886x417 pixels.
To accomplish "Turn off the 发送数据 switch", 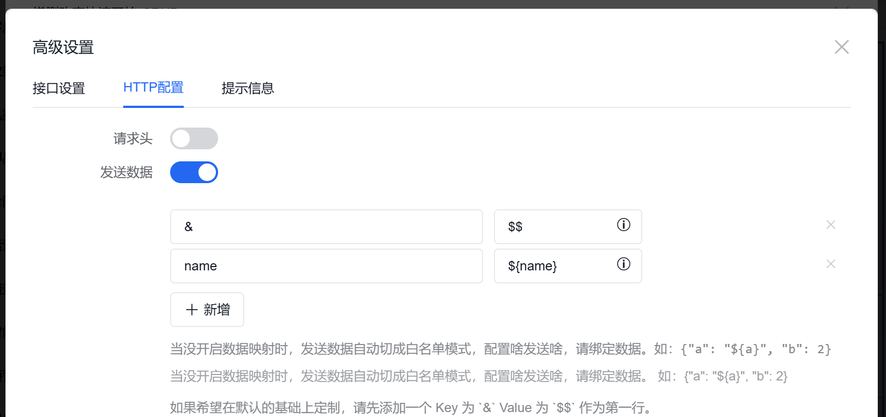I will (x=194, y=172).
